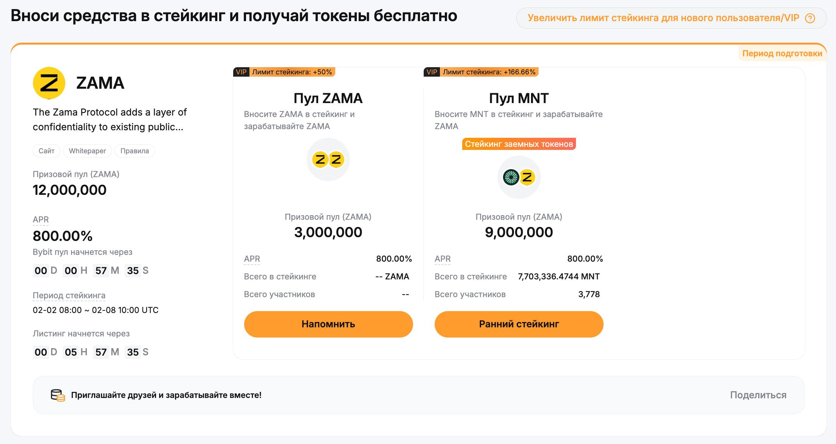Click the MNT and ZAMA coin pair icon
Screen dimensions: 836x444
tap(518, 177)
